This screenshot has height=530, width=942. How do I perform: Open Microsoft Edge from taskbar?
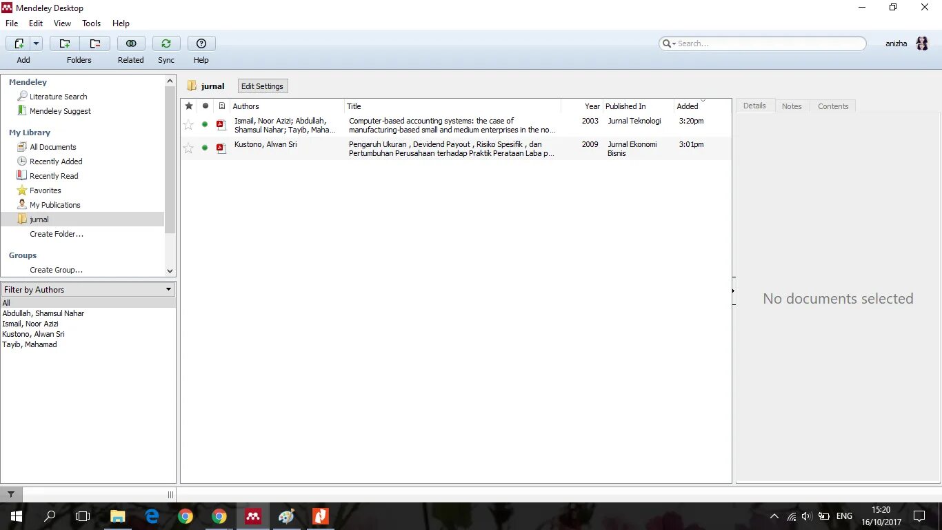tap(152, 516)
